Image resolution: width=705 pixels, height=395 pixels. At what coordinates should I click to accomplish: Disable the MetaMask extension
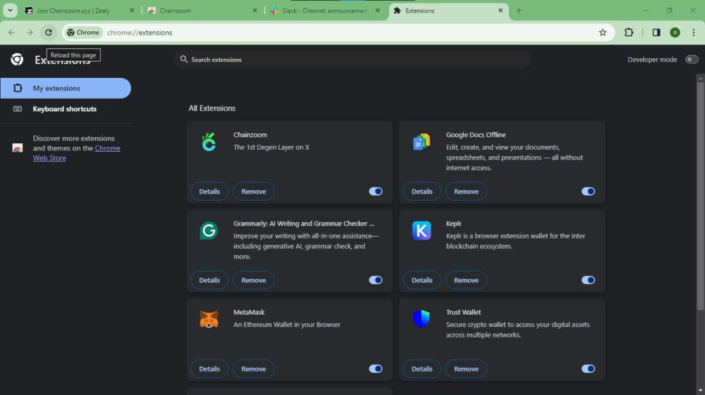[x=375, y=369]
